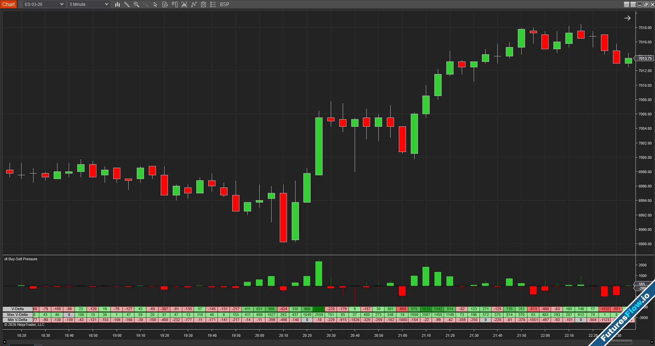Expand the 5 Minute interval dropdown
The image size is (655, 346).
pyautogui.click(x=89, y=4)
